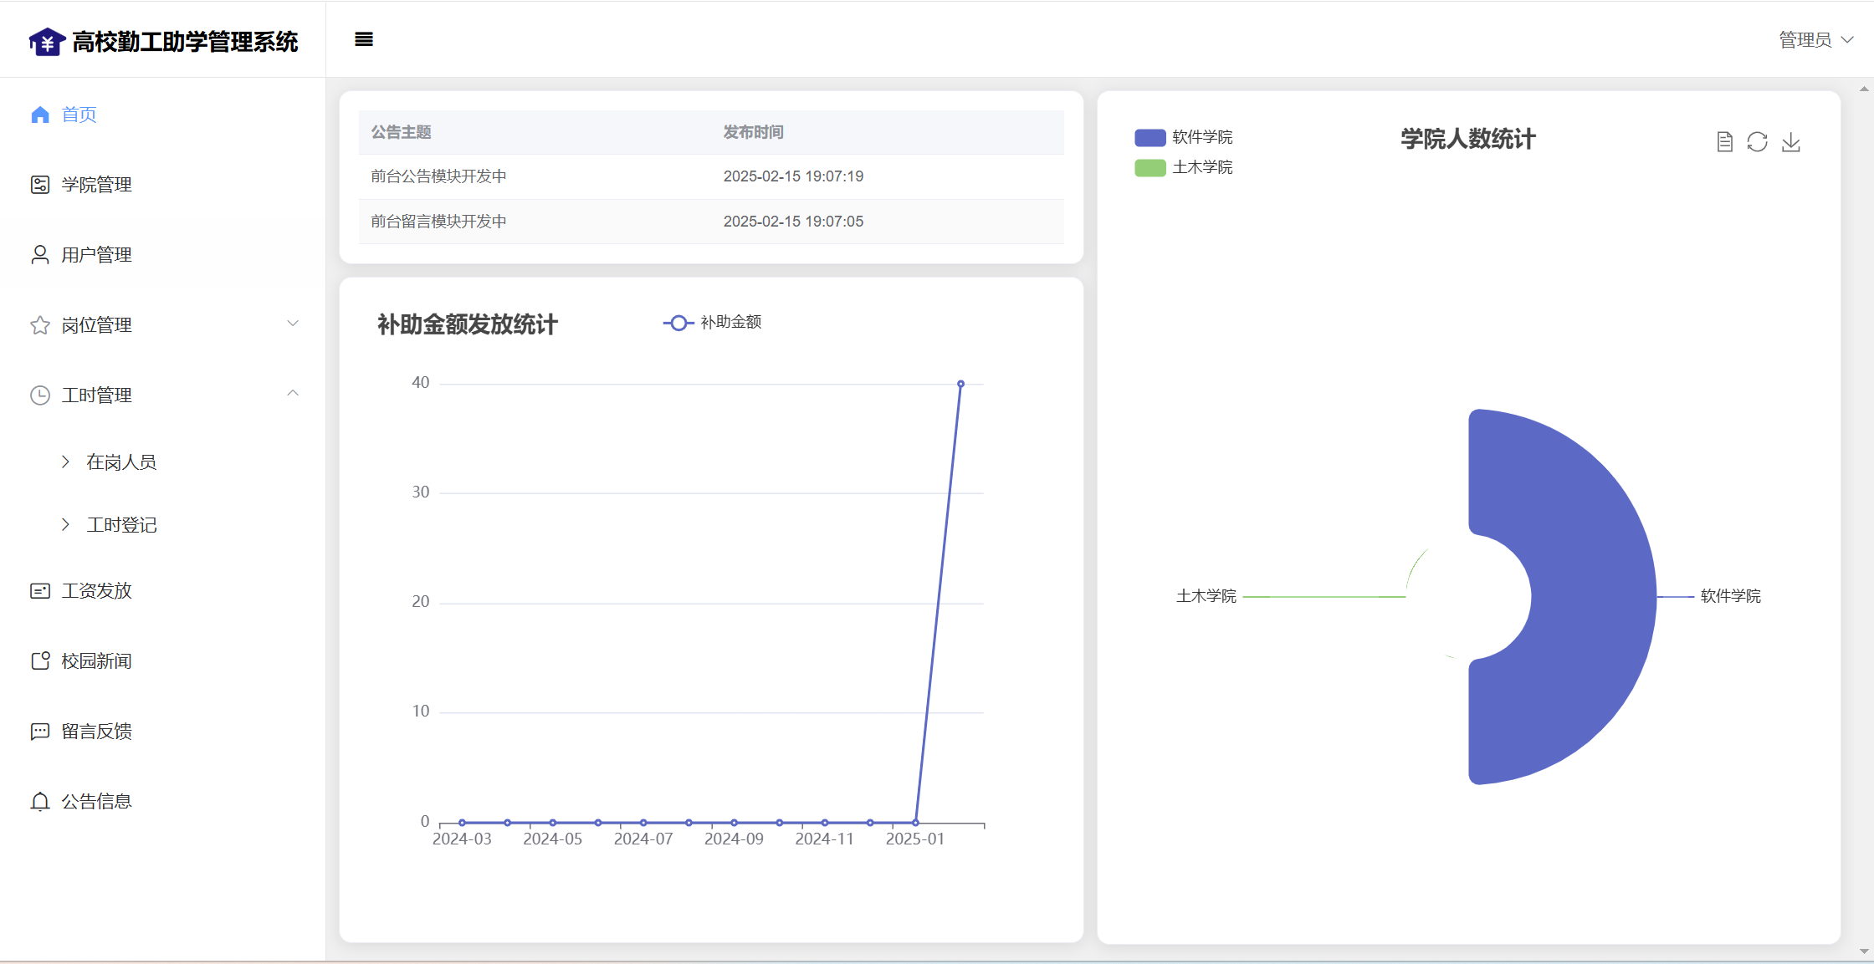Download pie chart as image icon
This screenshot has width=1874, height=964.
[x=1790, y=142]
